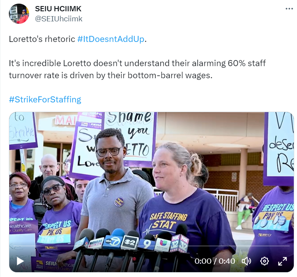Open video settings gear

click(x=264, y=261)
